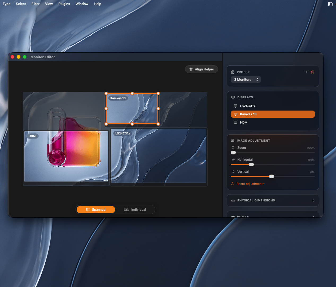The image size is (336, 287).
Task: Click the LS24C31x label on canvas
Action: 123,133
